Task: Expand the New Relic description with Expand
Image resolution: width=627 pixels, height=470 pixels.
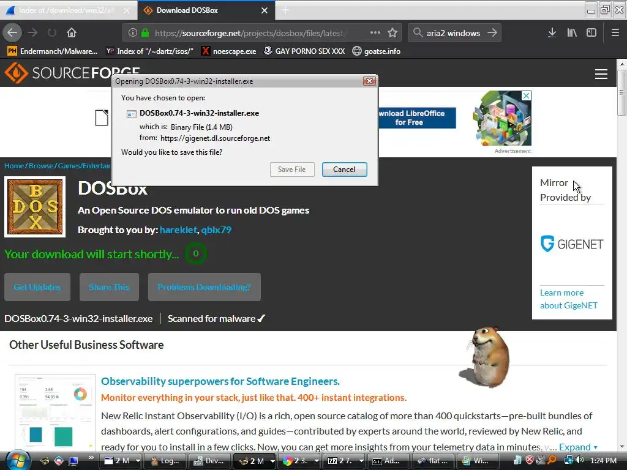Action: click(578, 447)
